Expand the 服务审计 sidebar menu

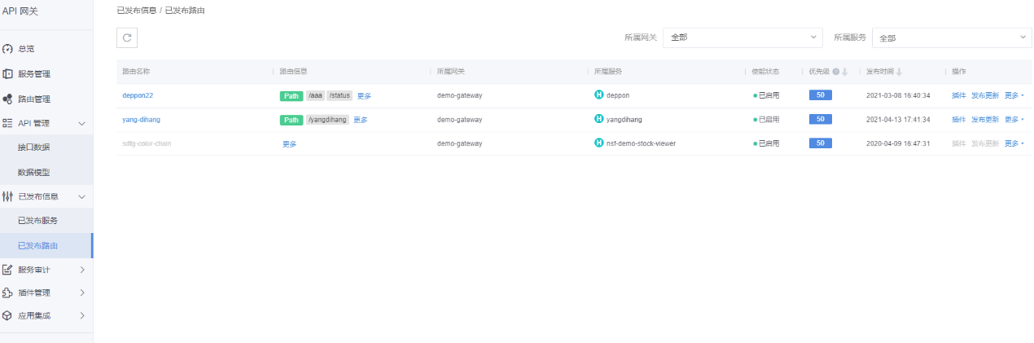tap(81, 270)
